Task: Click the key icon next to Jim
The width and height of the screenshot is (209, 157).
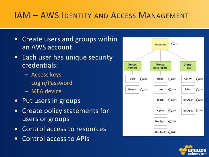Action: (x=172, y=89)
